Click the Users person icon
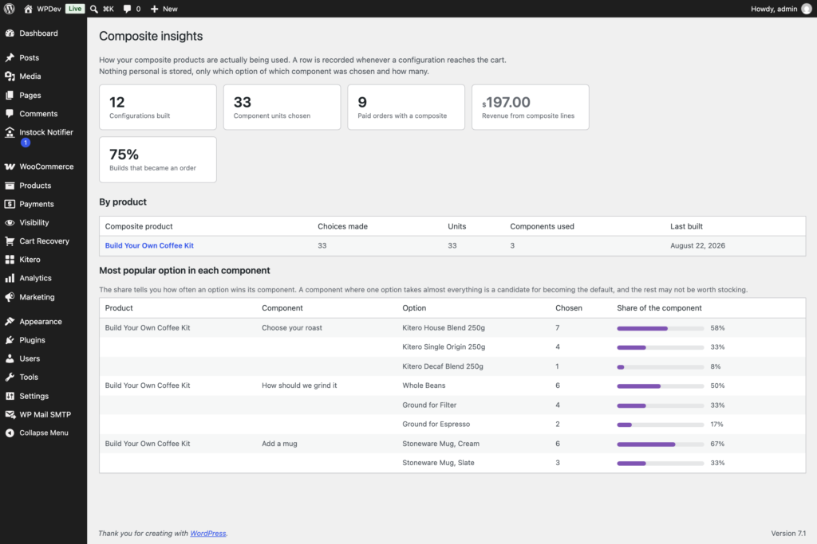817x544 pixels. pyautogui.click(x=10, y=359)
